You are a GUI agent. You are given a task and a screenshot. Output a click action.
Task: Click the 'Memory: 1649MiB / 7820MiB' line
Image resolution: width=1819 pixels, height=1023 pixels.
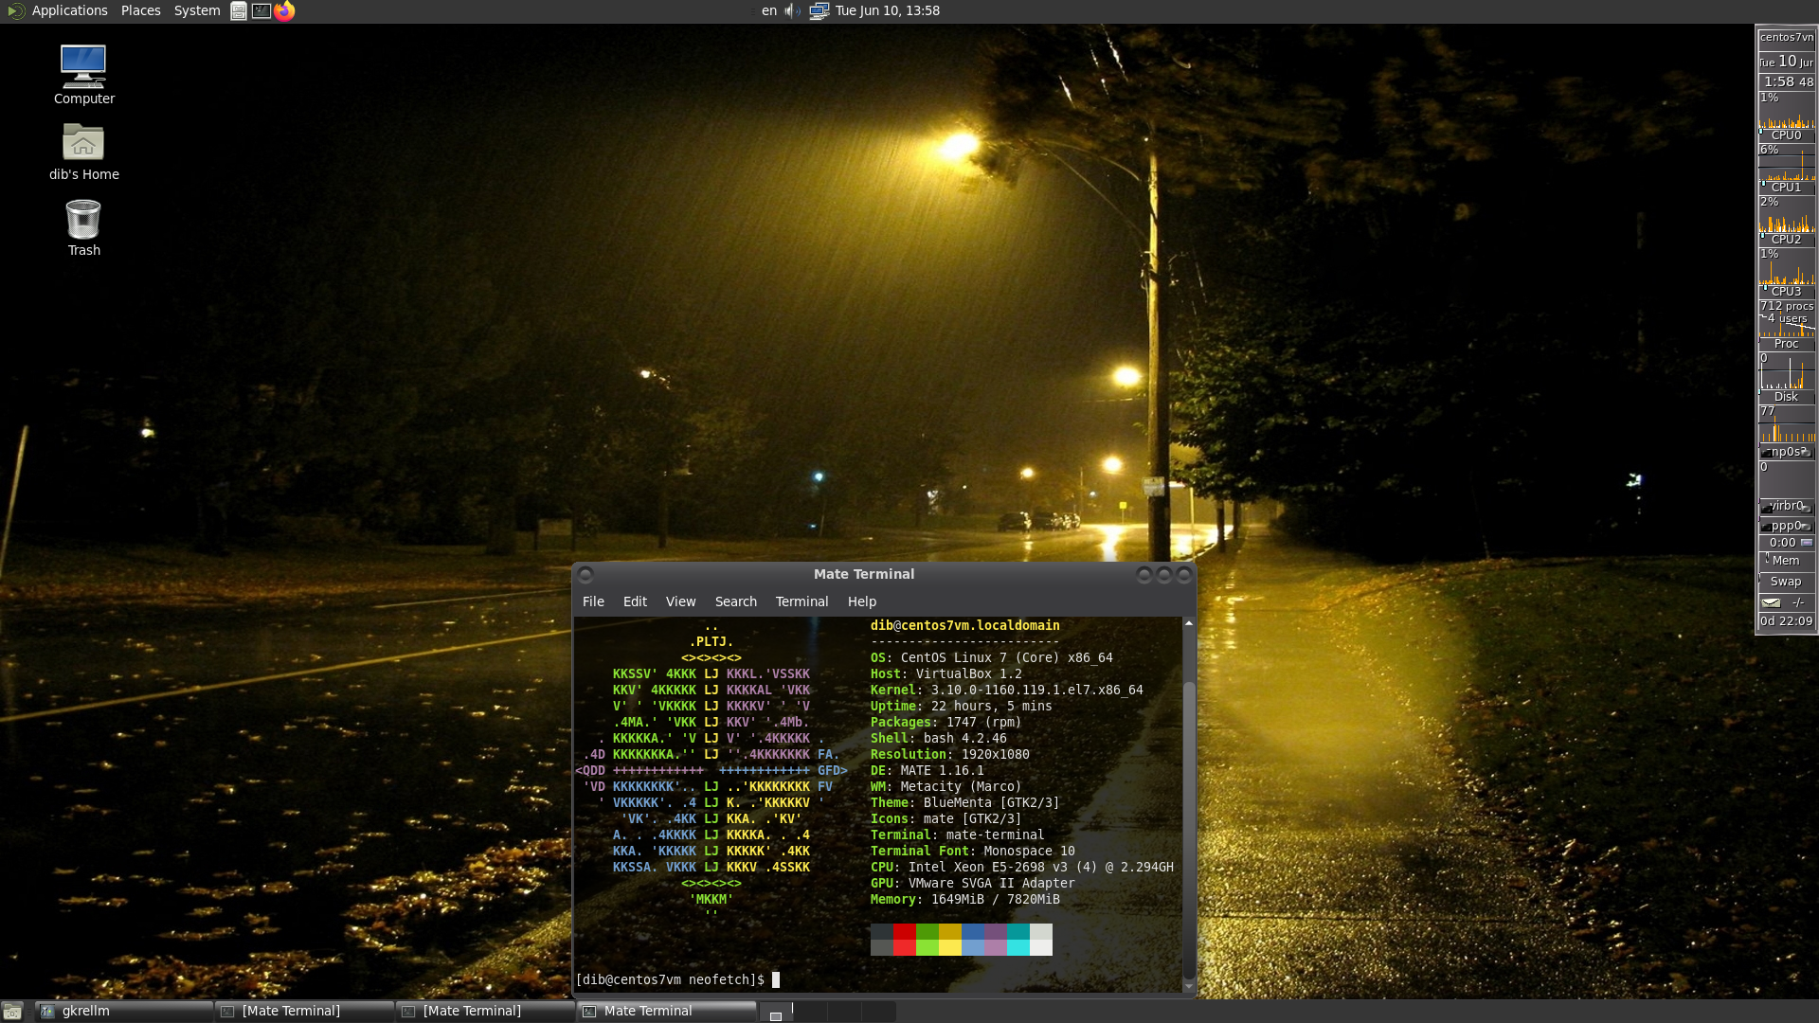pyautogui.click(x=964, y=900)
